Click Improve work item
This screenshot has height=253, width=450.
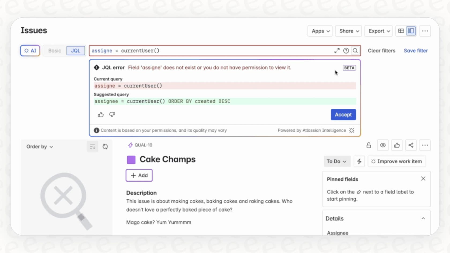397,161
